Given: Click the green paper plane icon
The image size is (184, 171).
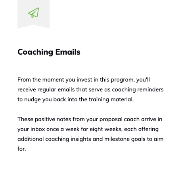Looking at the screenshot, I should coord(34,13).
